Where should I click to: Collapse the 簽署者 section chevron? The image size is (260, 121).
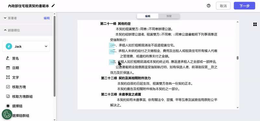[x=5, y=18]
